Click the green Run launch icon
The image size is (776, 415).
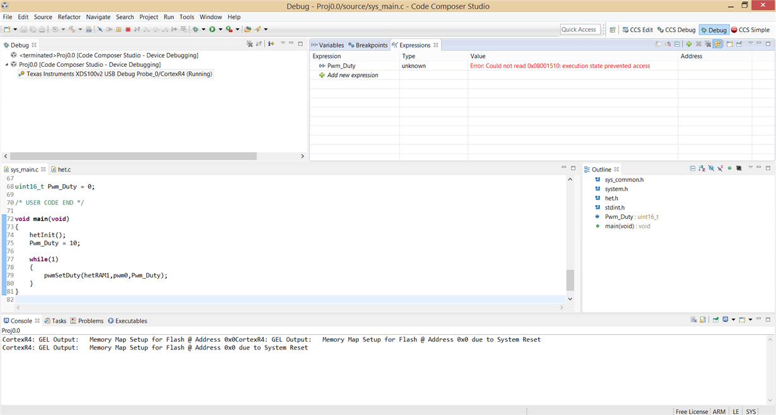pos(212,29)
